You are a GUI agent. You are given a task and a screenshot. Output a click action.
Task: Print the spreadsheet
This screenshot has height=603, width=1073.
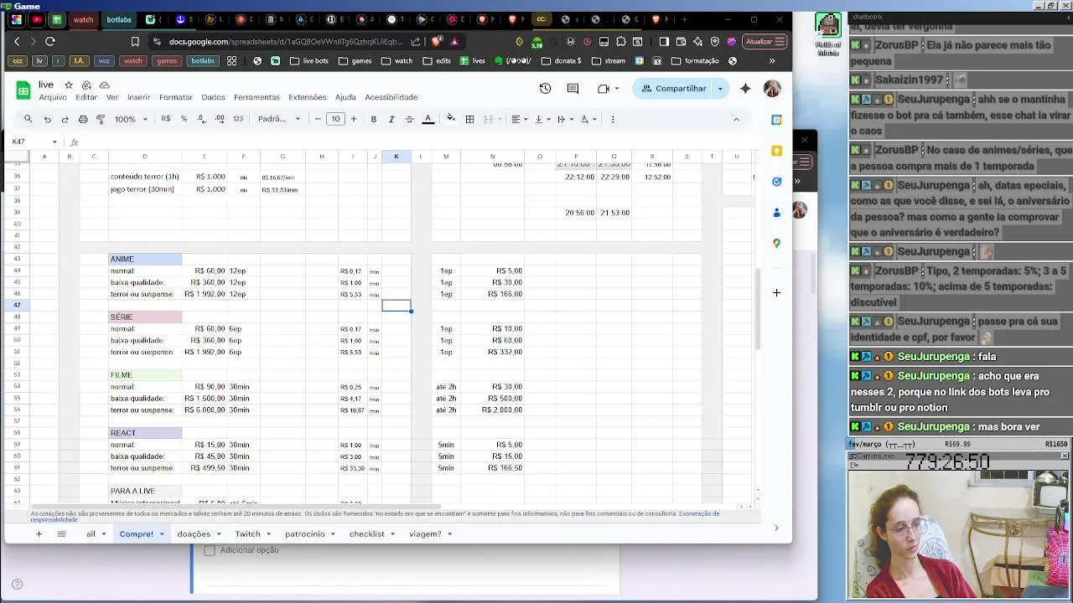(x=82, y=119)
